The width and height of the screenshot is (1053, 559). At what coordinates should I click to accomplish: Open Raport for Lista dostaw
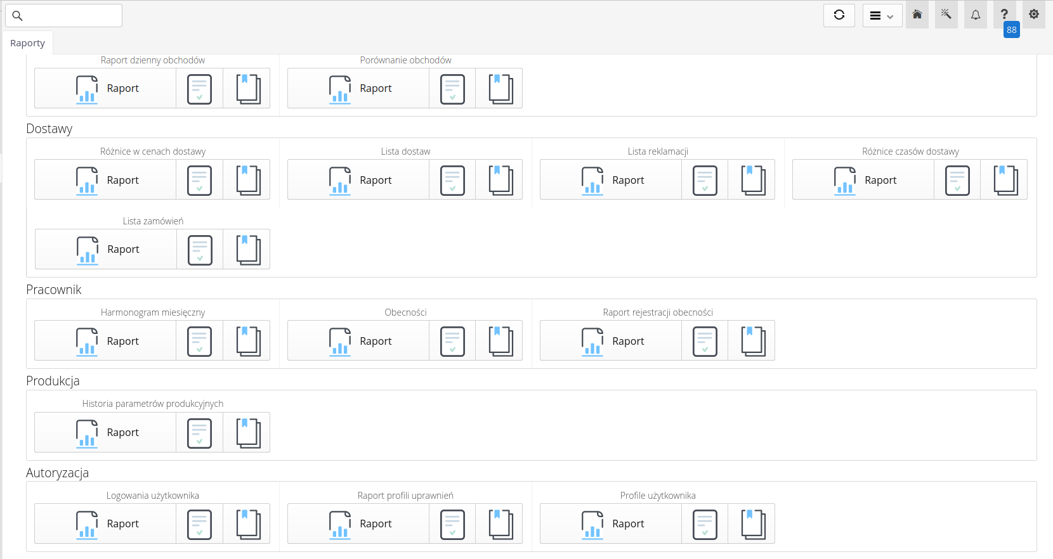[x=358, y=180]
